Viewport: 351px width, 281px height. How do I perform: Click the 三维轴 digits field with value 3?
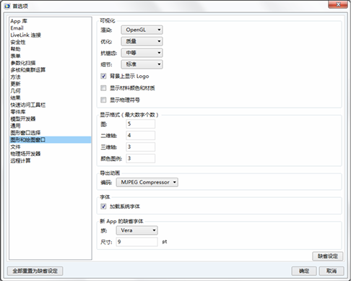click(141, 147)
